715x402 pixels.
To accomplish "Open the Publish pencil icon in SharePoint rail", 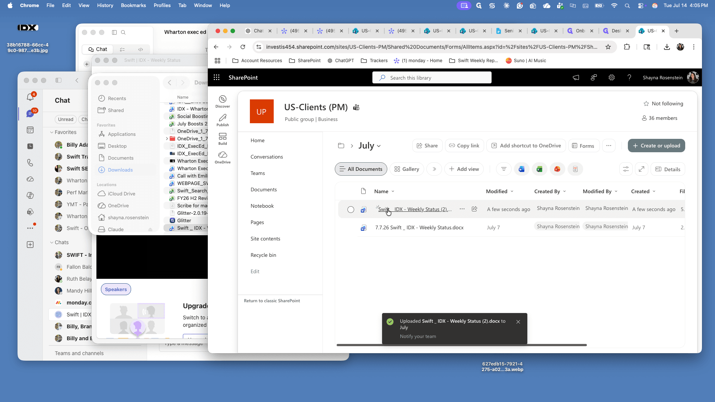I will pos(223,120).
